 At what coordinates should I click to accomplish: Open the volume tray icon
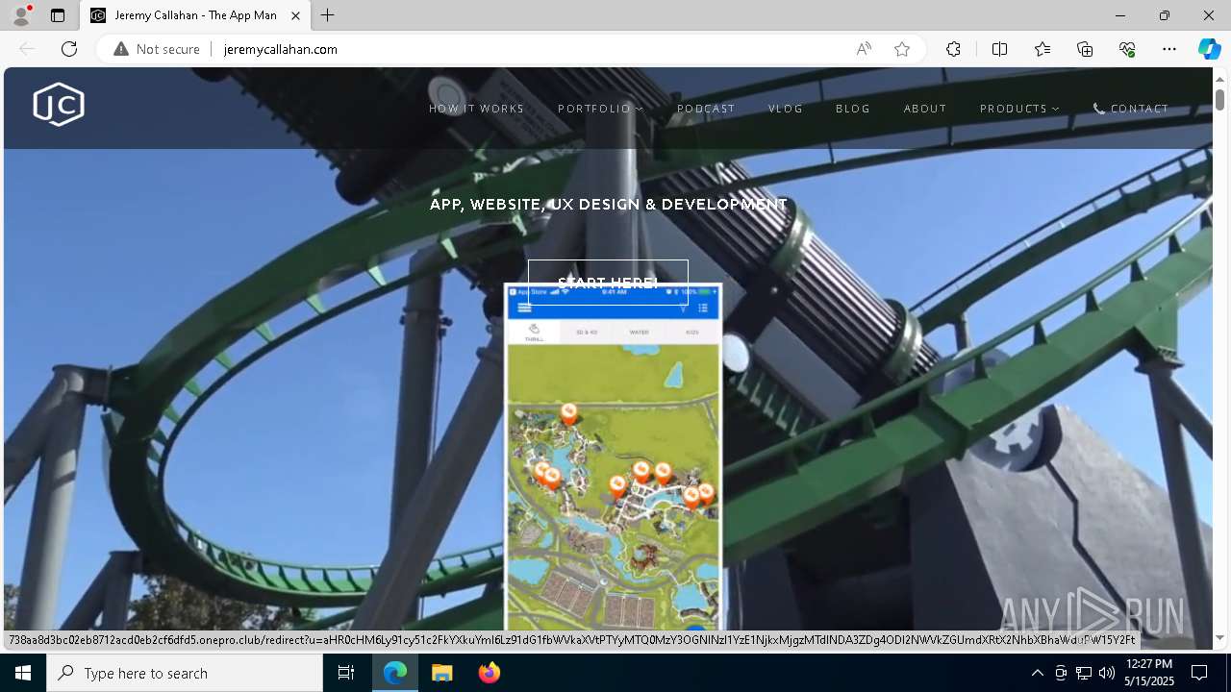(1107, 673)
